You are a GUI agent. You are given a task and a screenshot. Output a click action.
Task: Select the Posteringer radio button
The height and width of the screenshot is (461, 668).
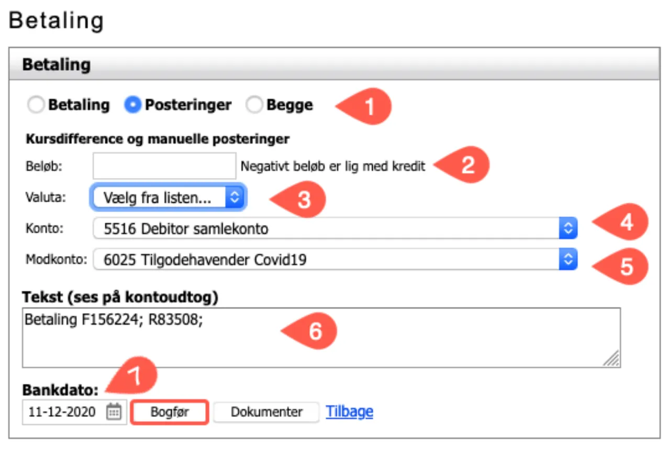coord(133,104)
